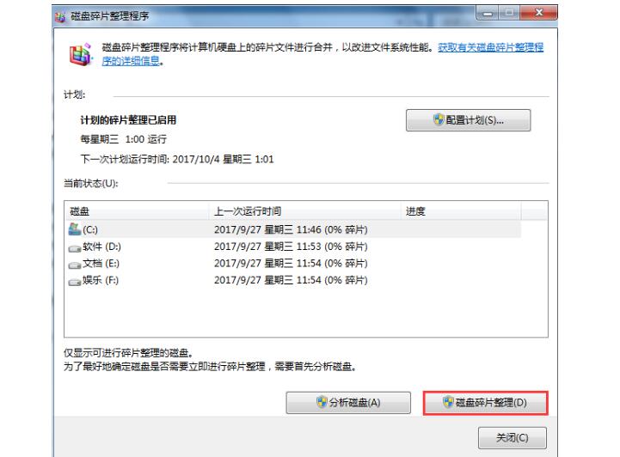Click the 磁盘 column header
The width and height of the screenshot is (620, 457).
tap(137, 211)
